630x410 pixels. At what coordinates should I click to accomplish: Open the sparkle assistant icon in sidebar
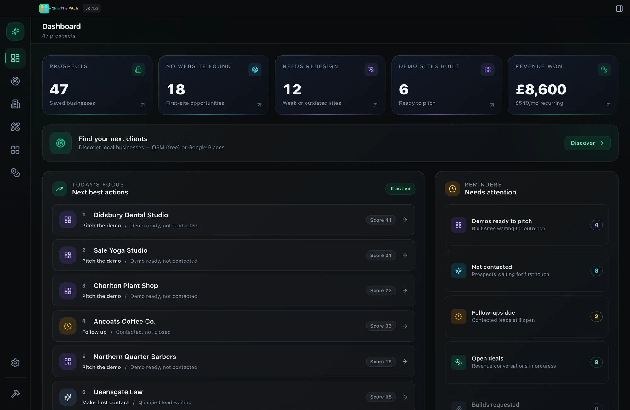pyautogui.click(x=15, y=31)
